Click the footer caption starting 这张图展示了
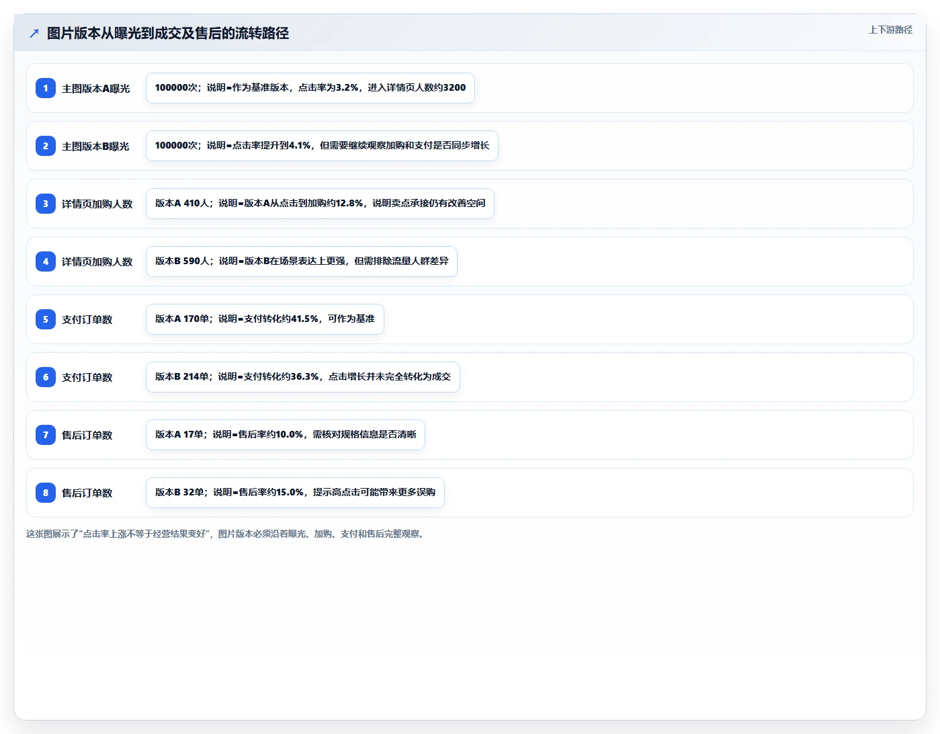 click(226, 534)
